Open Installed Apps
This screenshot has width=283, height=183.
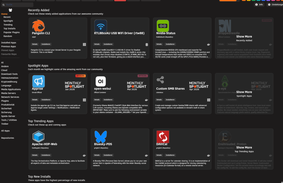click(9, 43)
